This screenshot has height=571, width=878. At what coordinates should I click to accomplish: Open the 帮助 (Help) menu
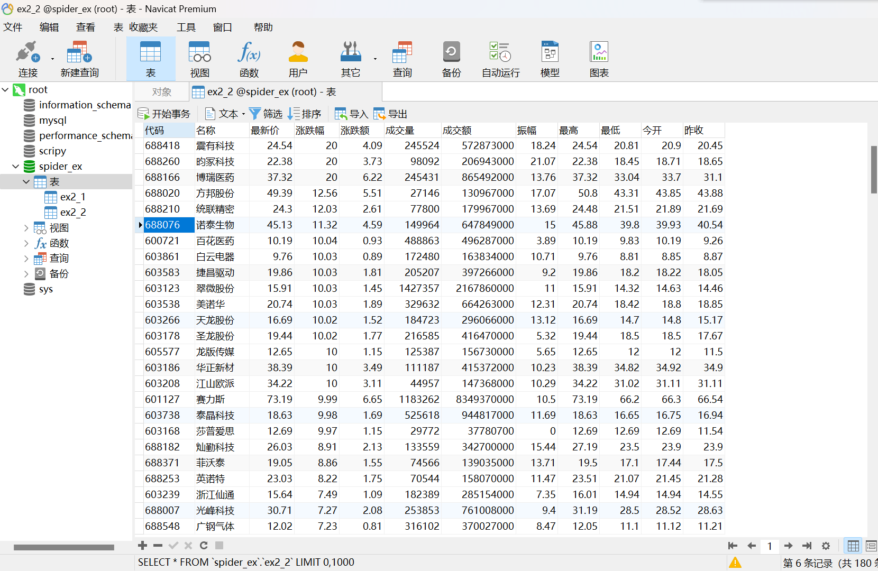tap(263, 27)
